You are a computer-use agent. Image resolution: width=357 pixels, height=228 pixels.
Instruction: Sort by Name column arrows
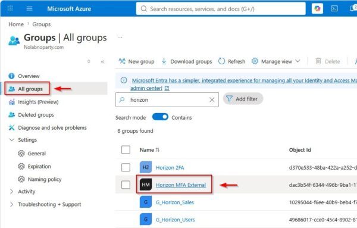[x=158, y=149]
